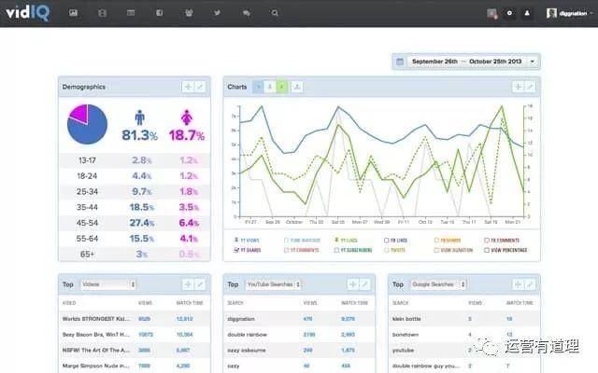Click the move handle on Top YouTube Searches panel

pos(353,284)
